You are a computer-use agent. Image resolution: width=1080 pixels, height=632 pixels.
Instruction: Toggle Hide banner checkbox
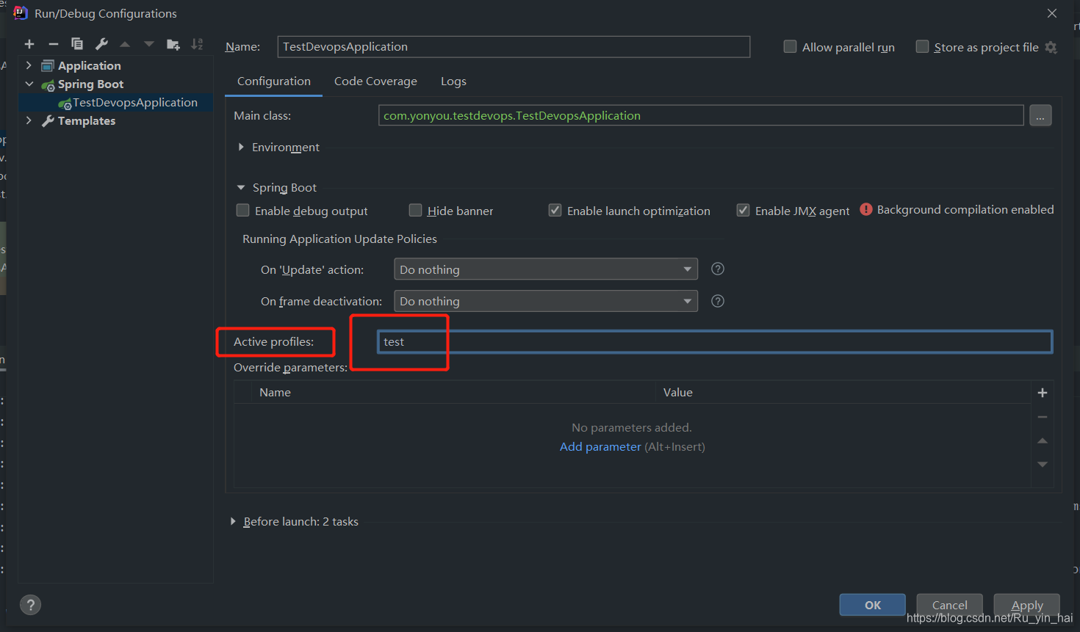click(415, 211)
